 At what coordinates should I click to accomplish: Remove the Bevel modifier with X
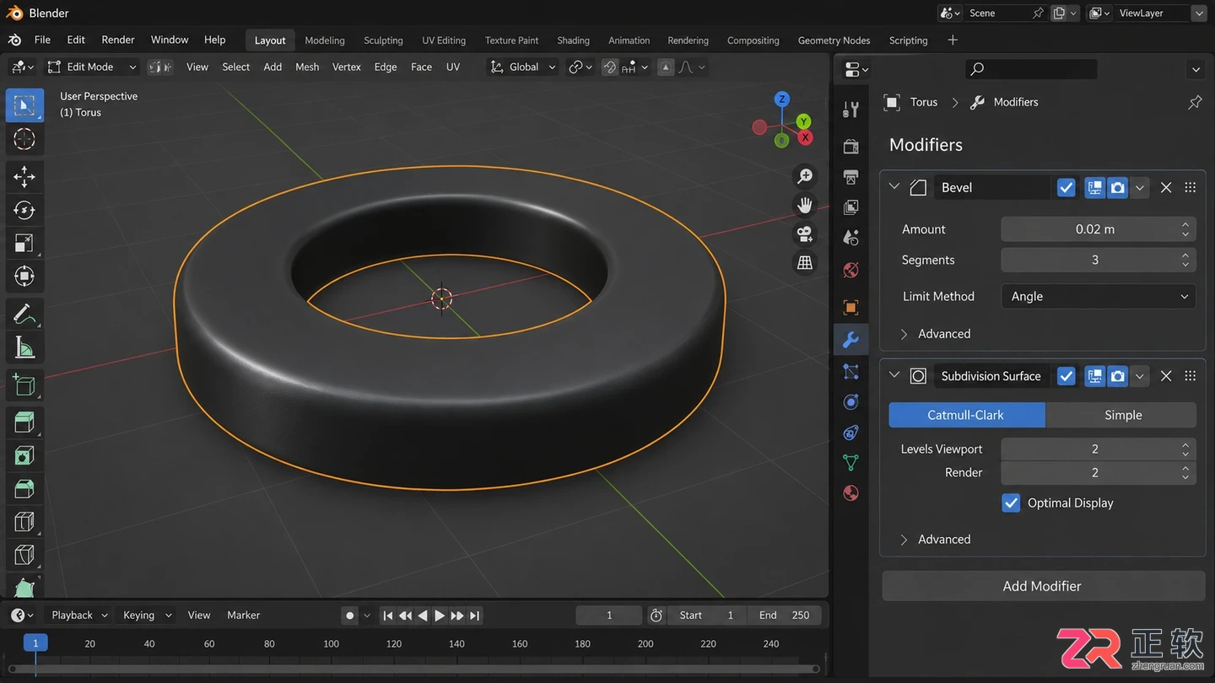click(1166, 188)
